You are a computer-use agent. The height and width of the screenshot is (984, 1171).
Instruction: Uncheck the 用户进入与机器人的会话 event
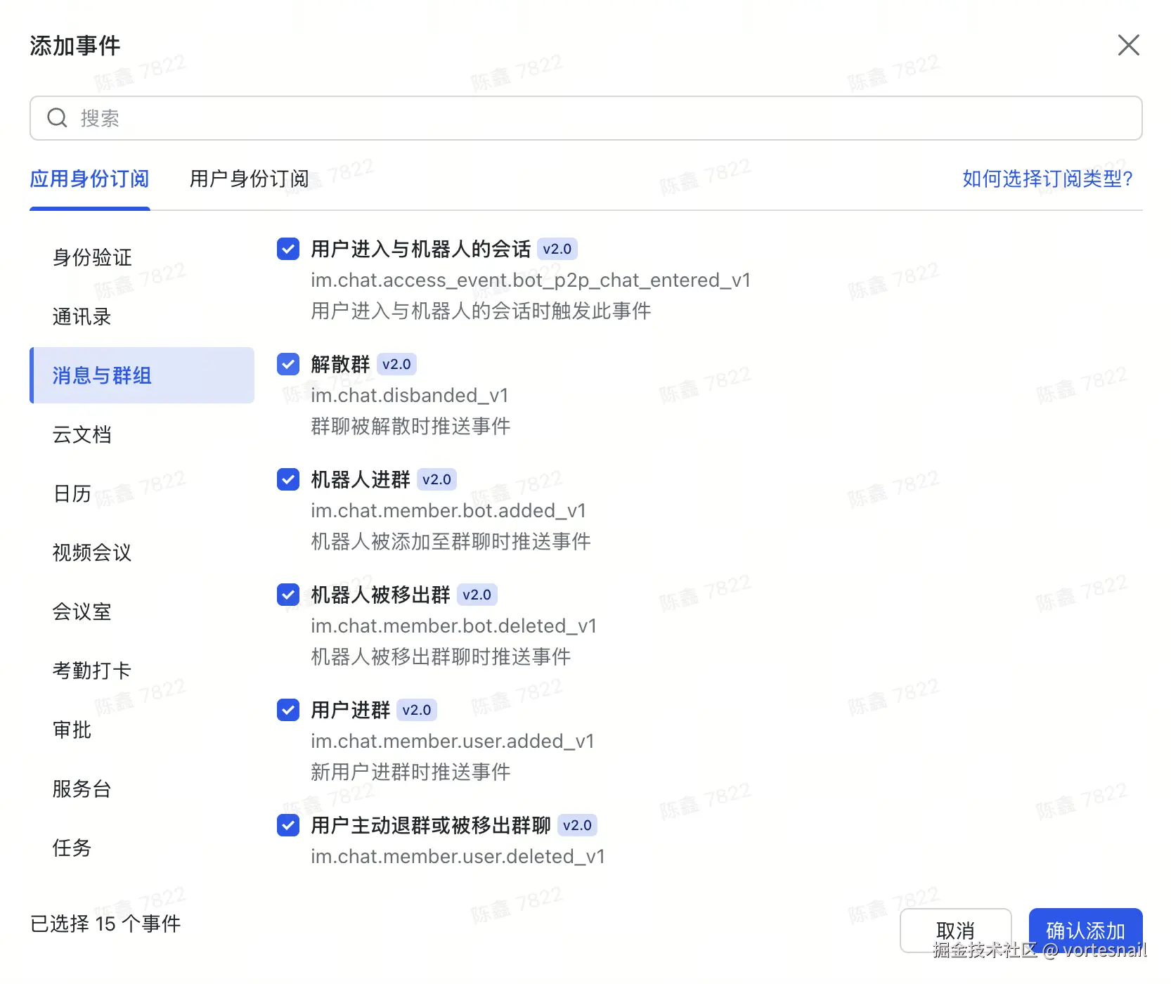287,249
